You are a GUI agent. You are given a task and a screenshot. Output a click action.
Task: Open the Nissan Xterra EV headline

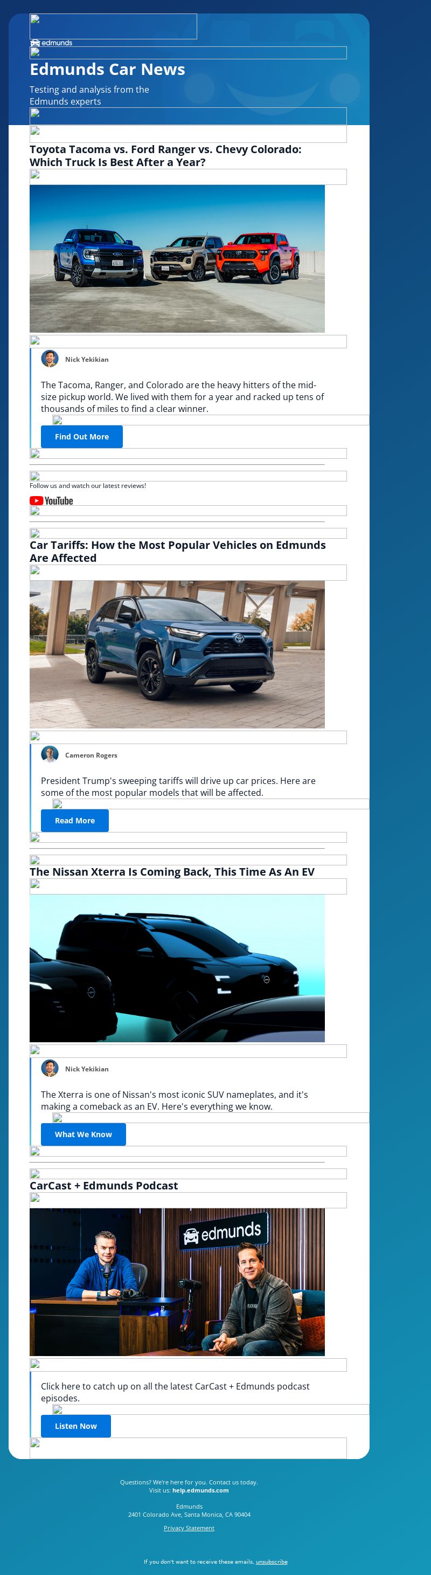[x=172, y=872]
